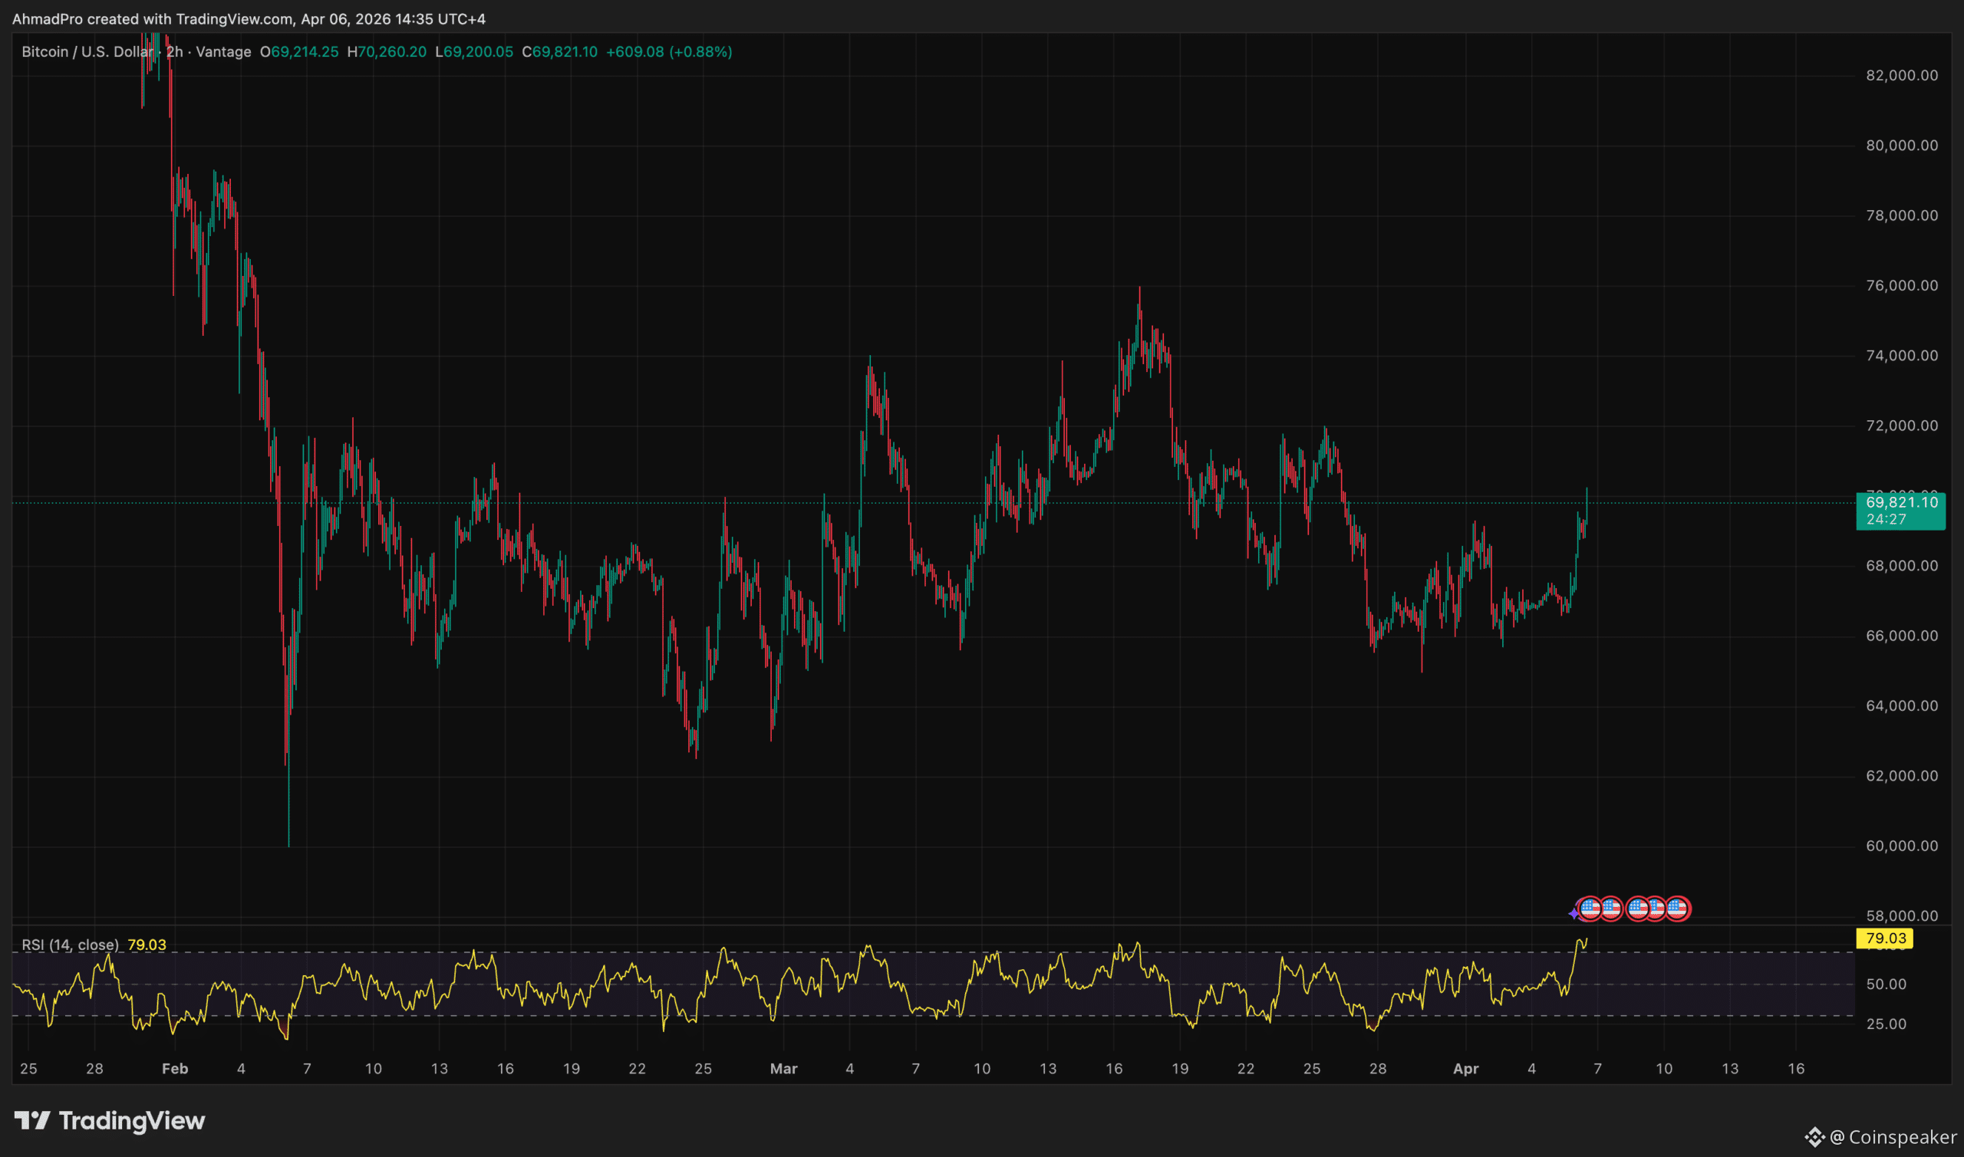Viewport: 1964px width, 1157px height.
Task: Click the green current price tag 69,821.10
Action: [x=1900, y=511]
